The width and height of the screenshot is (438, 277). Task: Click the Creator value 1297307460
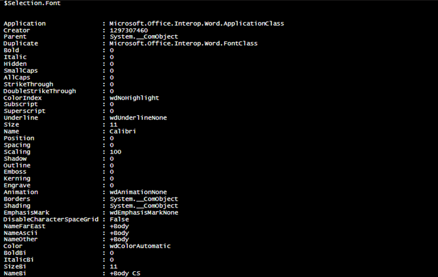pyautogui.click(x=129, y=31)
